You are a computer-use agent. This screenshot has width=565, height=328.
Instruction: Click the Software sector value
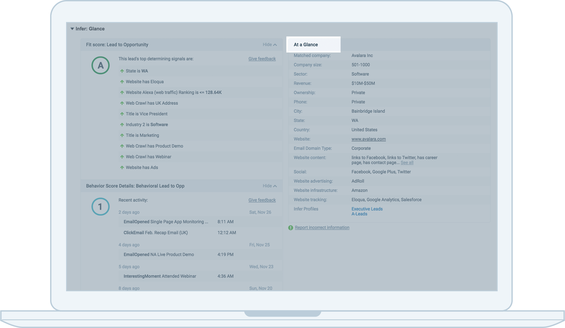360,74
